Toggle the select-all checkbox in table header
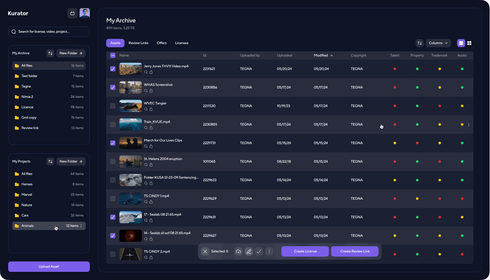This screenshot has height=280, width=490. pyautogui.click(x=113, y=55)
